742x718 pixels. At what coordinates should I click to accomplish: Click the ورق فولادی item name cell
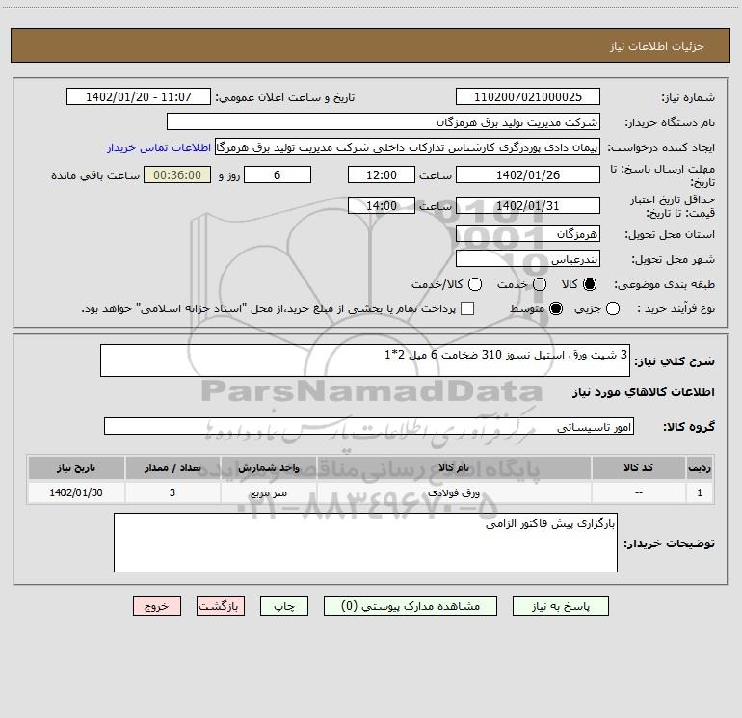454,492
